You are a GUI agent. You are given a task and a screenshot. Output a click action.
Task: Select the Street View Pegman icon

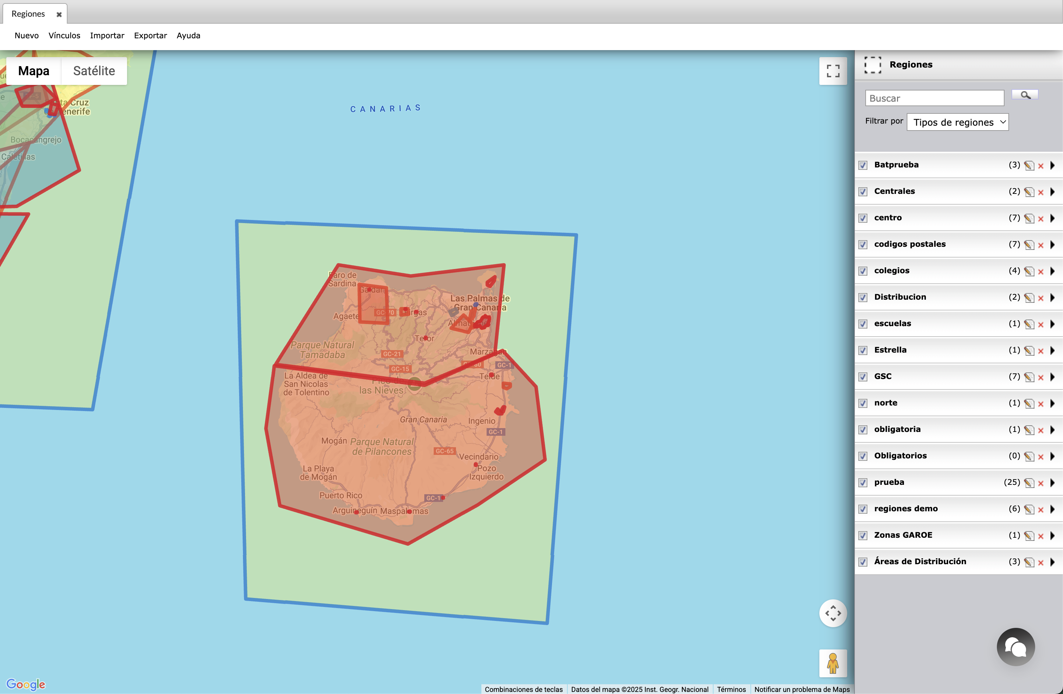(x=833, y=664)
